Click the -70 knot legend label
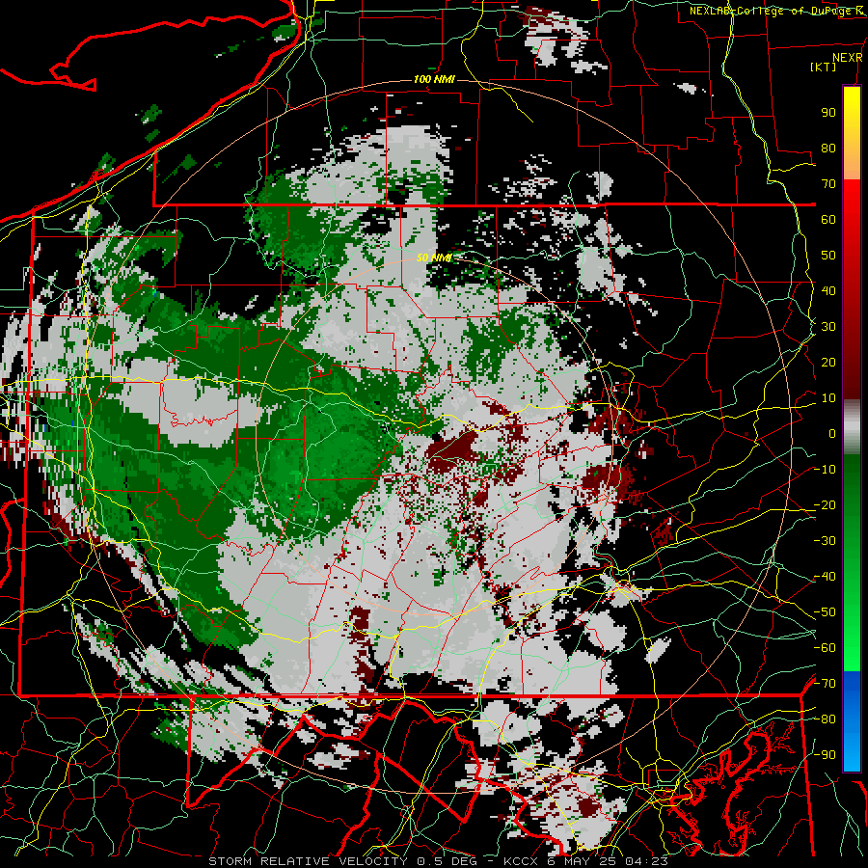 [825, 683]
